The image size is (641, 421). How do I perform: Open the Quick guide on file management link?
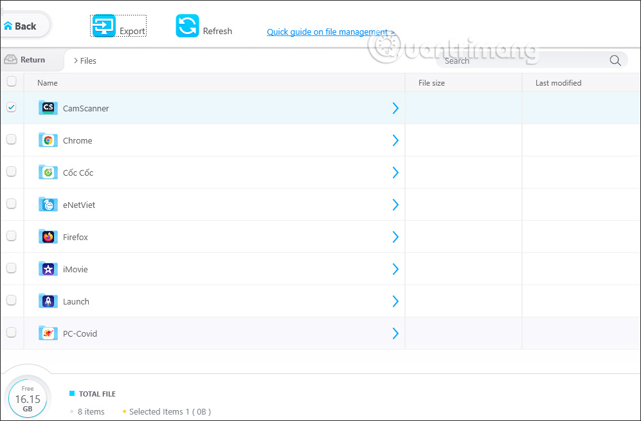[329, 32]
